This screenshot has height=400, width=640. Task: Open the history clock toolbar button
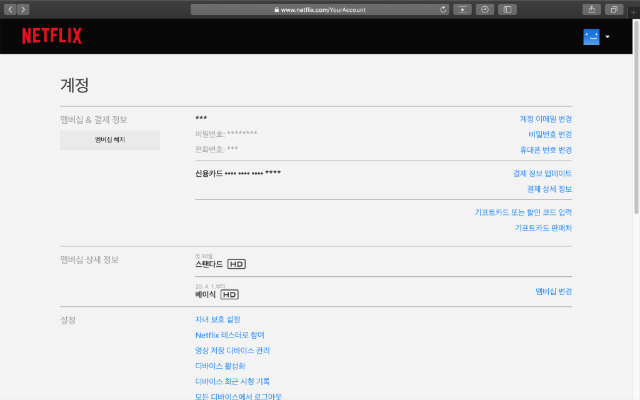[x=485, y=9]
